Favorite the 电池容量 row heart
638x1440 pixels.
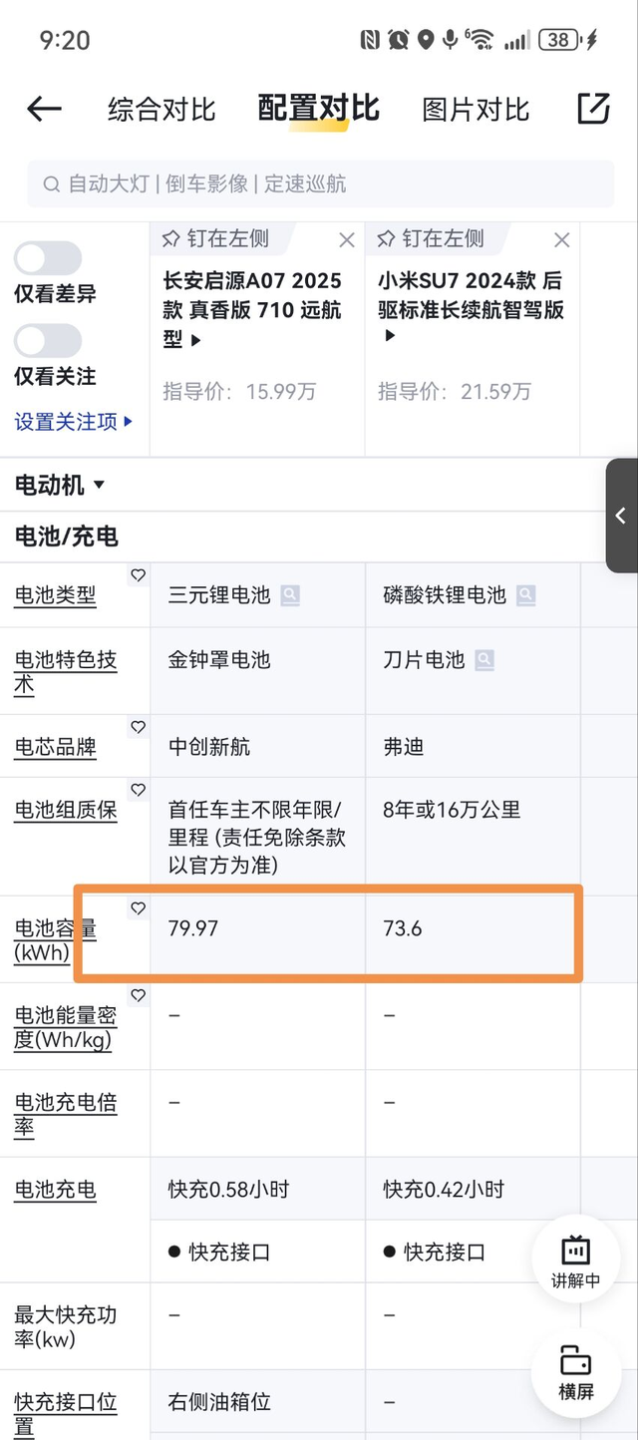coord(138,908)
